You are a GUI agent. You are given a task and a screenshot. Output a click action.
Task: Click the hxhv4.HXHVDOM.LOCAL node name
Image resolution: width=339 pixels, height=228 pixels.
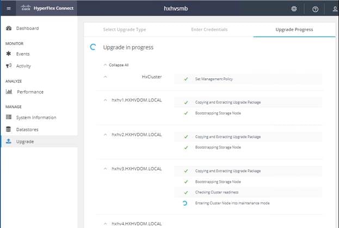point(137,224)
